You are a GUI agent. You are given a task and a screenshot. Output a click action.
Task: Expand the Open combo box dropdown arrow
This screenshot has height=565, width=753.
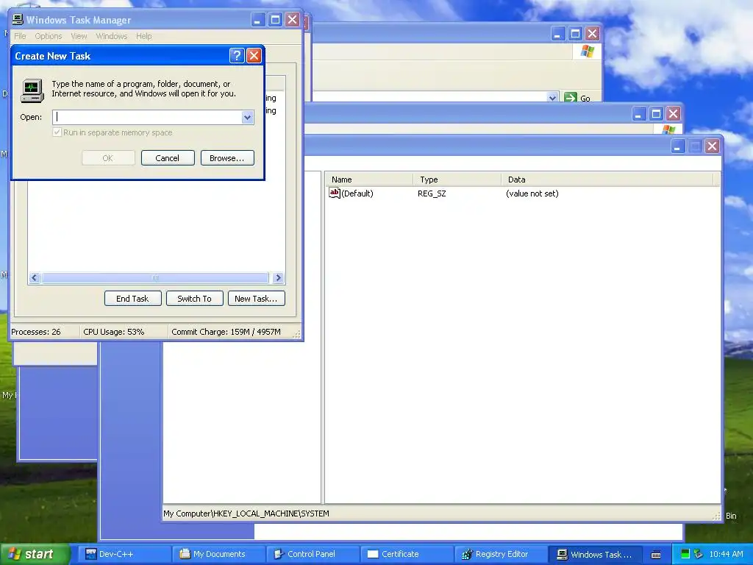(x=247, y=117)
